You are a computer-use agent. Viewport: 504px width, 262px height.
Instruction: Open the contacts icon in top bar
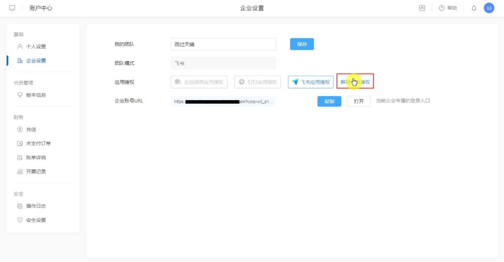click(x=422, y=8)
